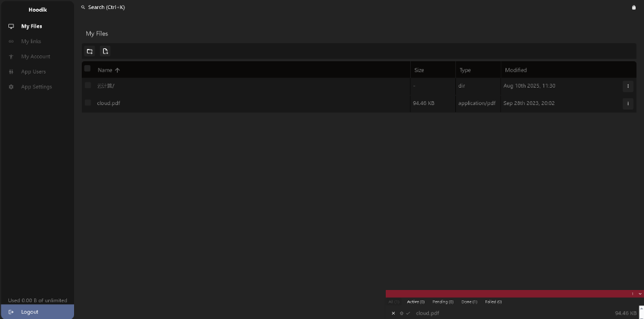
Task: Collapse the upload panel with chevron
Action: coord(639,294)
